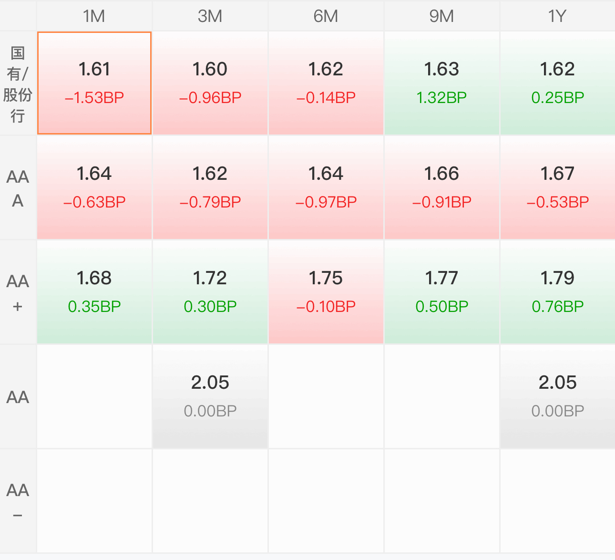
Task: Select the 3M column header
Action: pyautogui.click(x=210, y=16)
